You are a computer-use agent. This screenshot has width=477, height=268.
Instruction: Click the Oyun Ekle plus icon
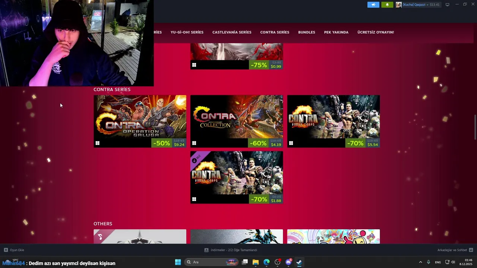pyautogui.click(x=6, y=250)
